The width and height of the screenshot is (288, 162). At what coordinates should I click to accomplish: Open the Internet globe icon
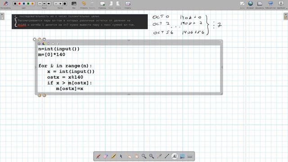250,4
